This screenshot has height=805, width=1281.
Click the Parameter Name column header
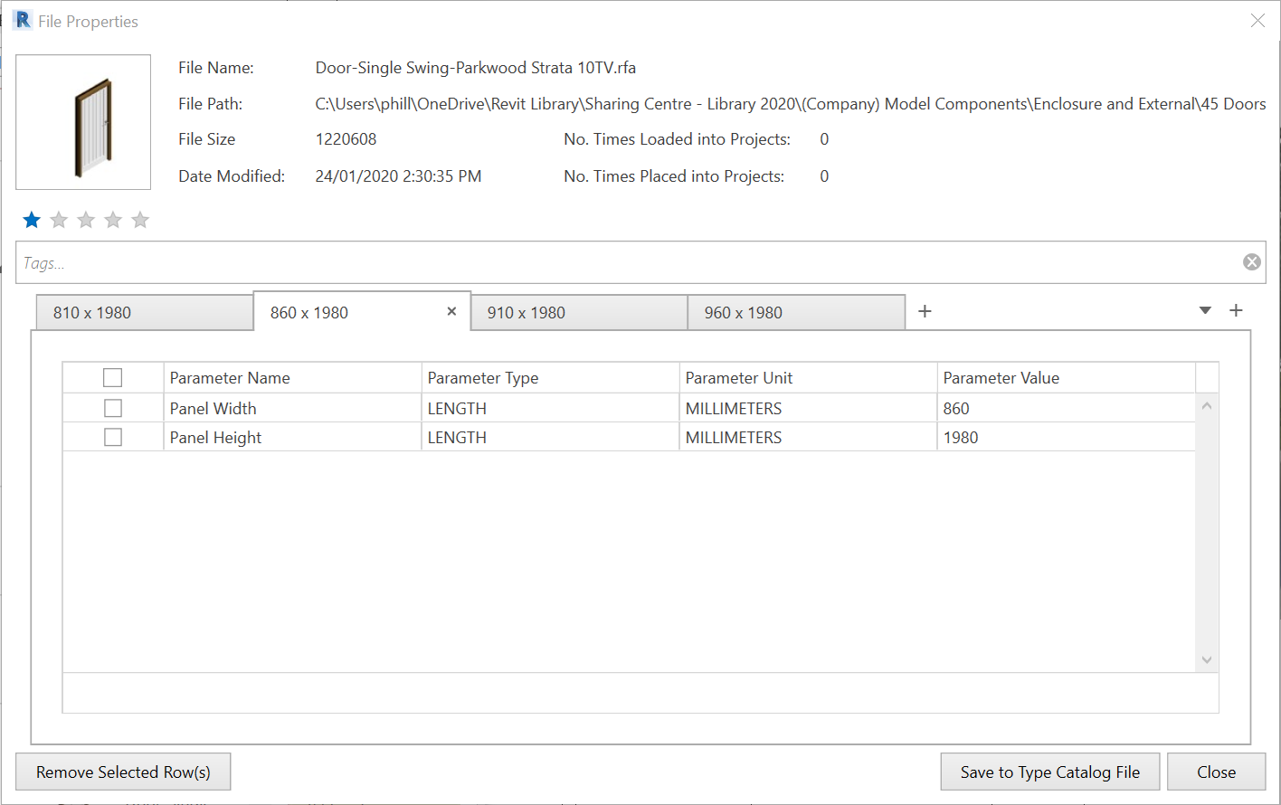pyautogui.click(x=292, y=378)
